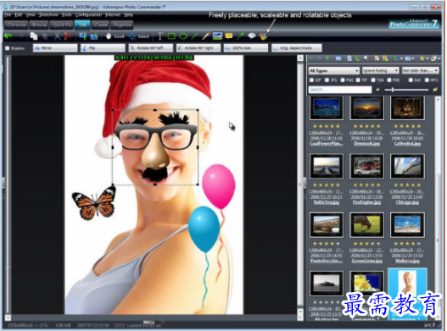Click the white speech bubble icon
Screen dimensions: 447x331
tap(252, 36)
